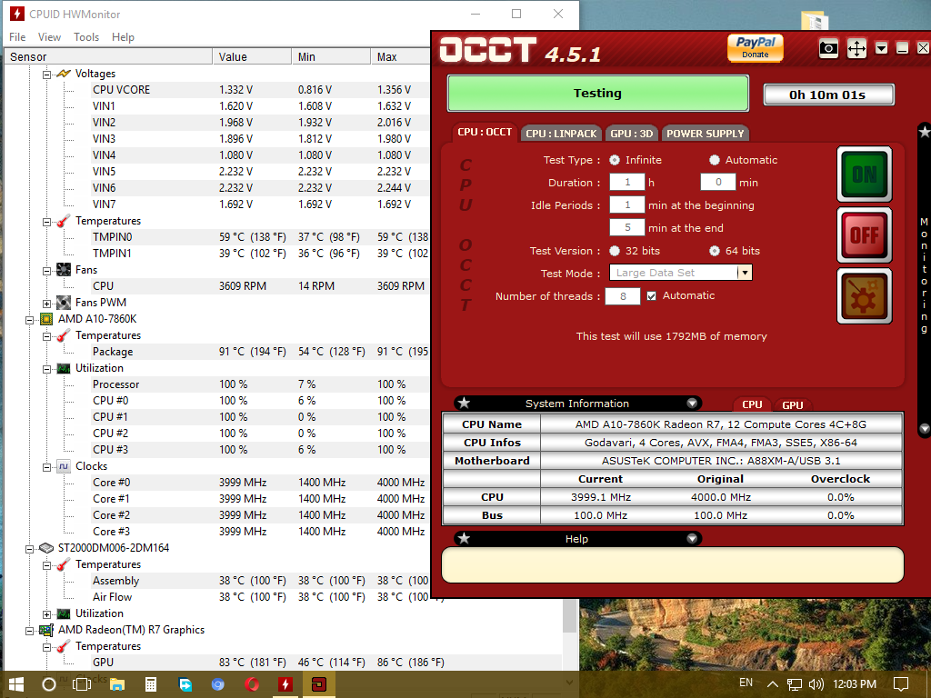Open OCCT settings gear icon
This screenshot has height=698, width=931.
click(865, 295)
